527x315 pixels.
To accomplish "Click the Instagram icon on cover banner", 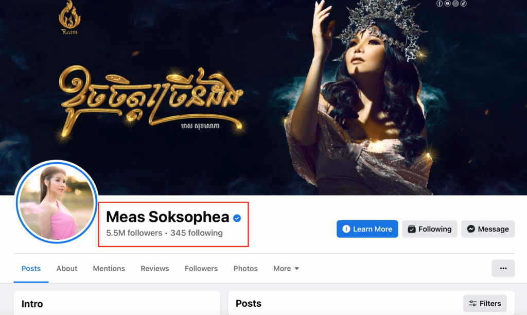I will point(455,4).
